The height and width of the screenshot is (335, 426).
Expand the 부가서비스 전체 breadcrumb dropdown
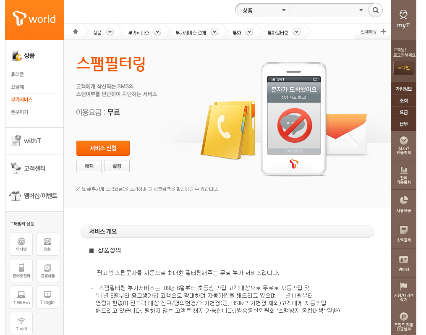point(214,31)
